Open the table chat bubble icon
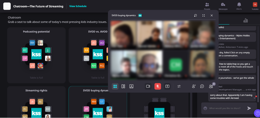260x118 pixels. click(x=202, y=86)
